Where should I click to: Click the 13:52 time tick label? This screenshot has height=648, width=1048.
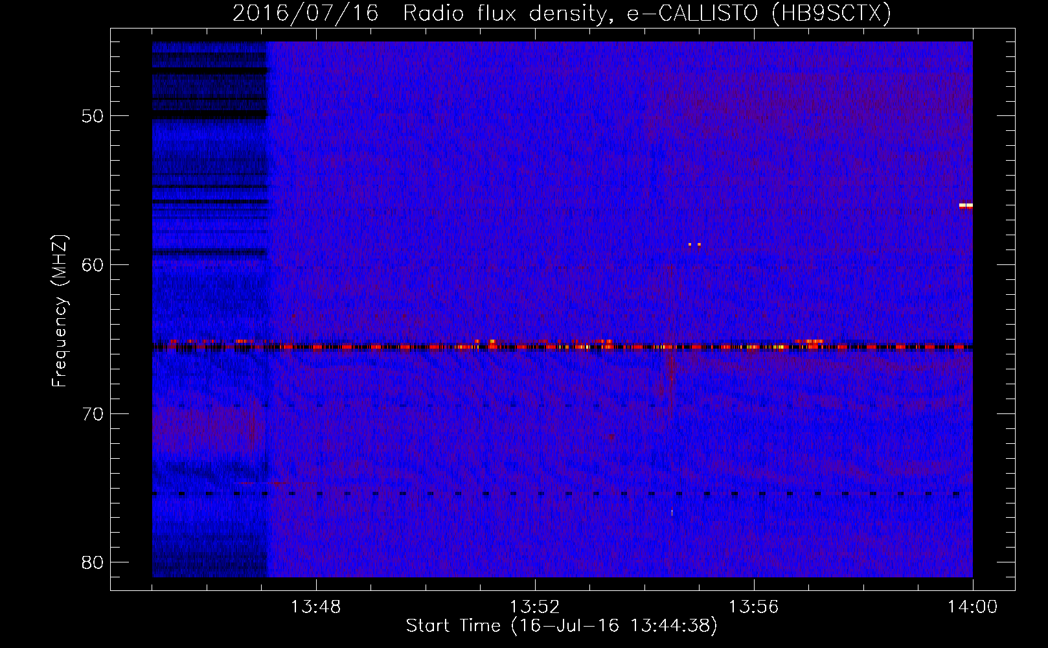click(x=534, y=607)
